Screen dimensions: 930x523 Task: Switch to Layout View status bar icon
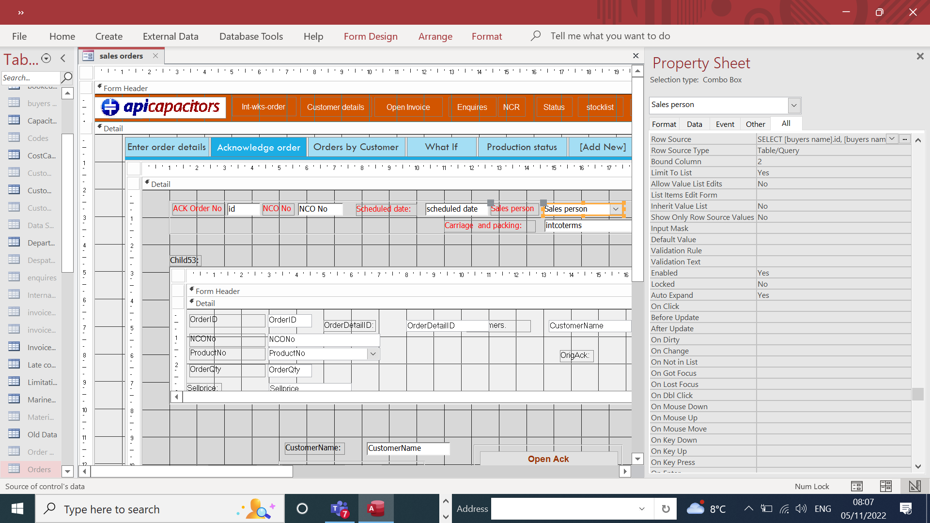pos(885,486)
